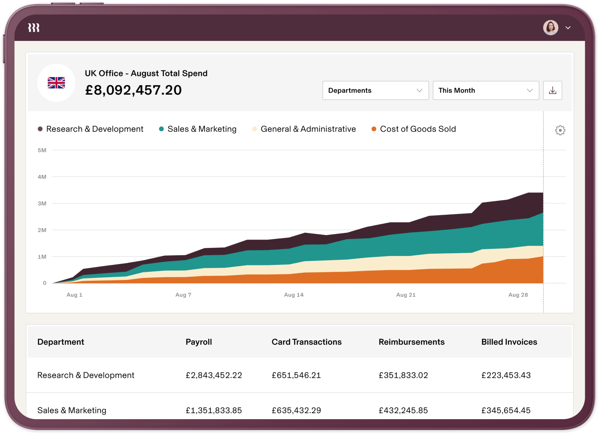
Task: Click the Ramp logo icon
Action: click(x=34, y=28)
